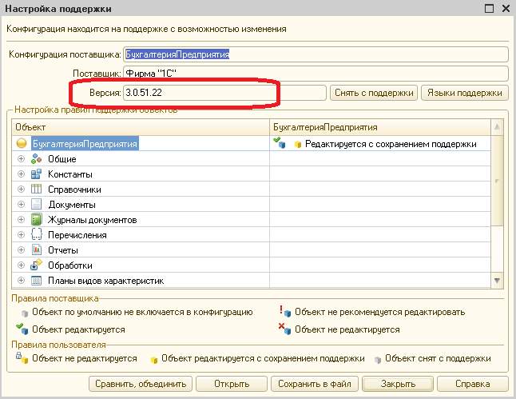Maximize the Настройка поддержки window
This screenshot has width=516, height=399.
point(489,8)
